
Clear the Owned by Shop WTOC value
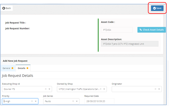(x=100, y=89)
